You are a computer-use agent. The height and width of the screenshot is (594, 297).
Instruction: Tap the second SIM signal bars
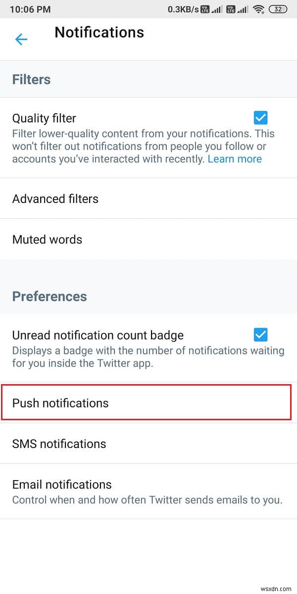click(x=243, y=9)
